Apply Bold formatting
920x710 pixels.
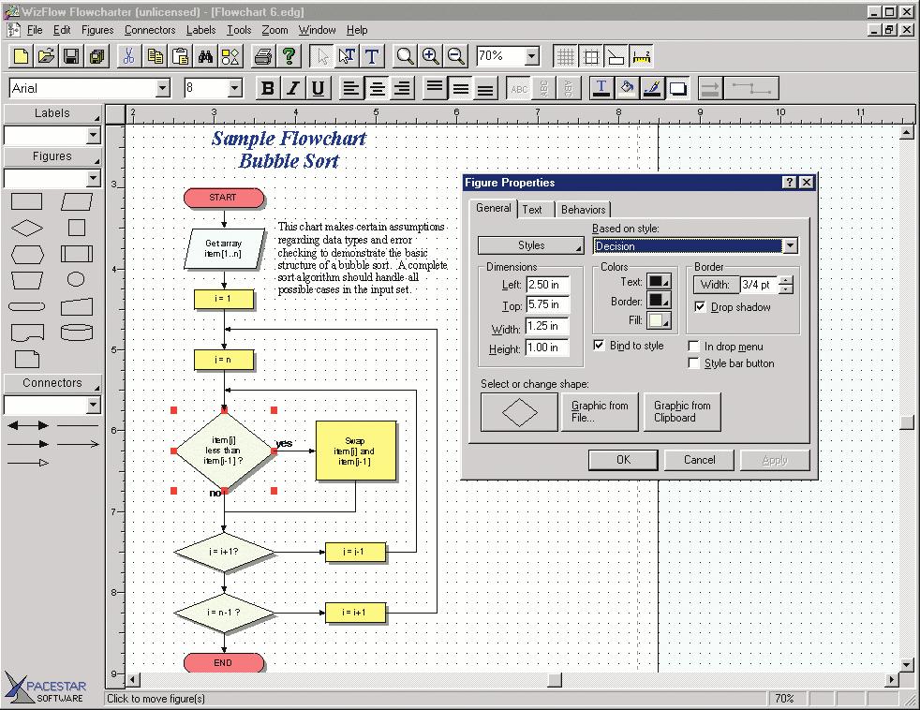268,89
